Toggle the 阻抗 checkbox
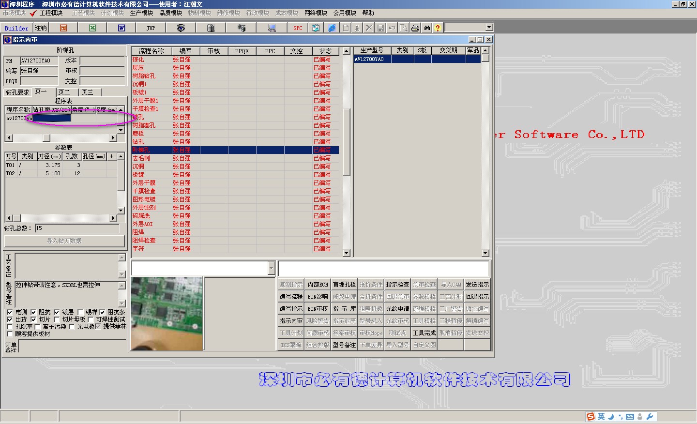The height and width of the screenshot is (424, 697). [33, 312]
